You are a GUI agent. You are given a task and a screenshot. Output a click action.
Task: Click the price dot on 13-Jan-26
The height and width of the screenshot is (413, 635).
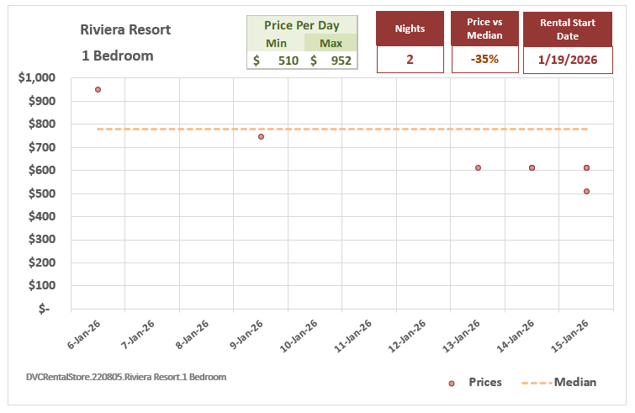click(478, 167)
